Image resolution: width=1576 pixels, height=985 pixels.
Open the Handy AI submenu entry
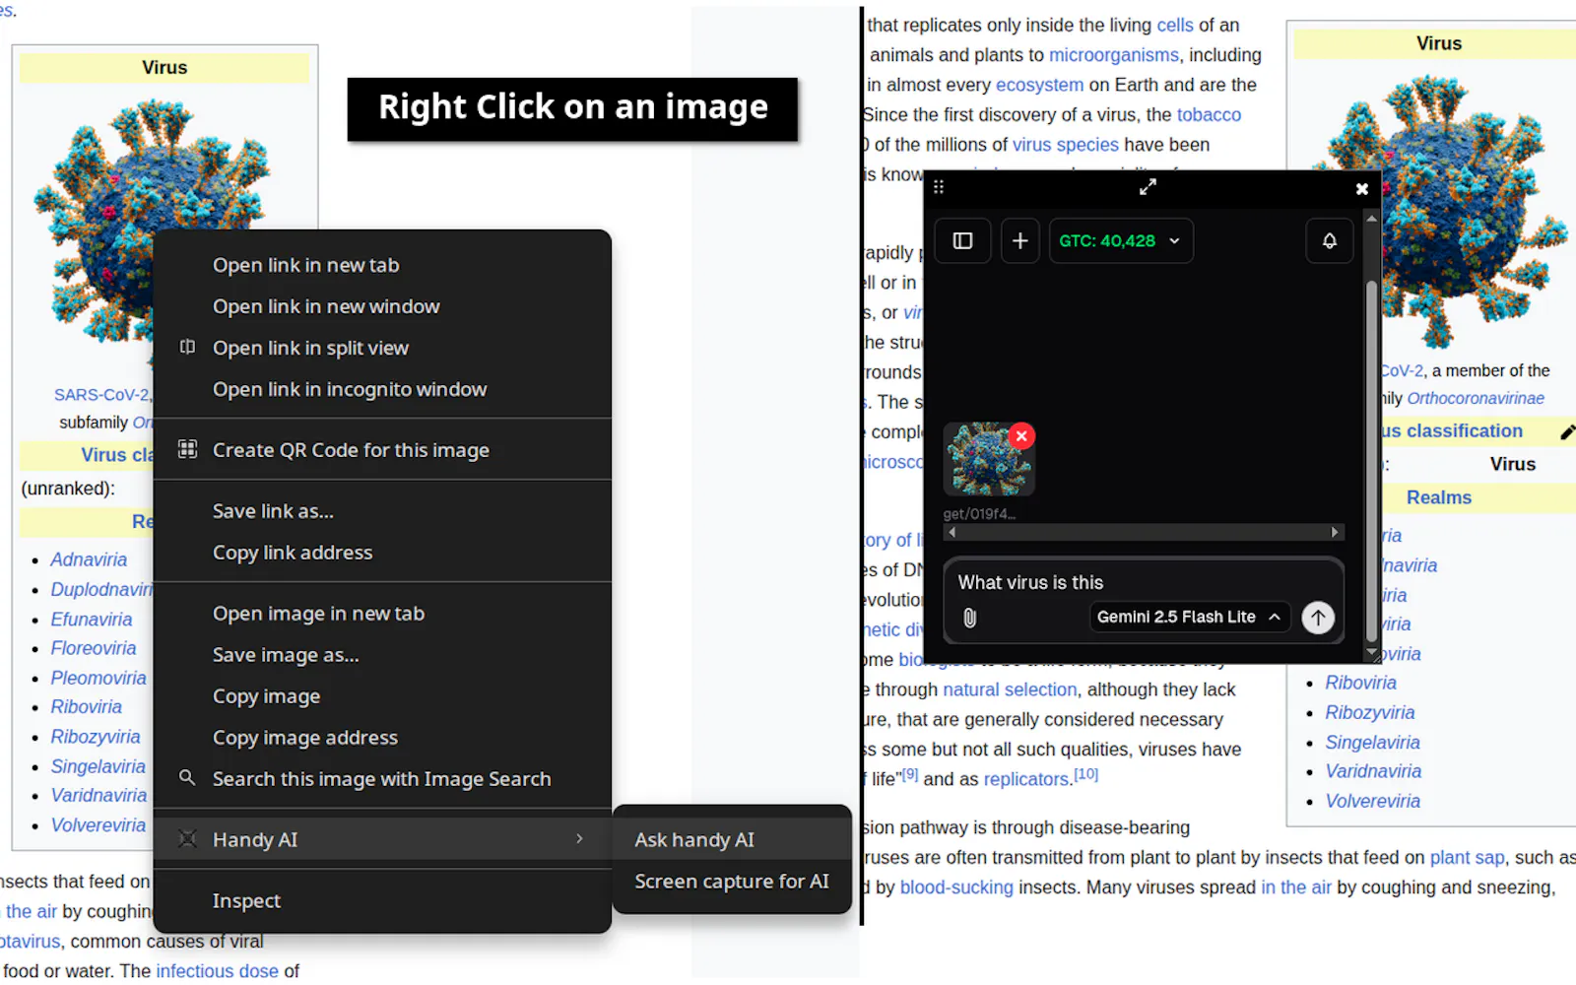pos(382,839)
